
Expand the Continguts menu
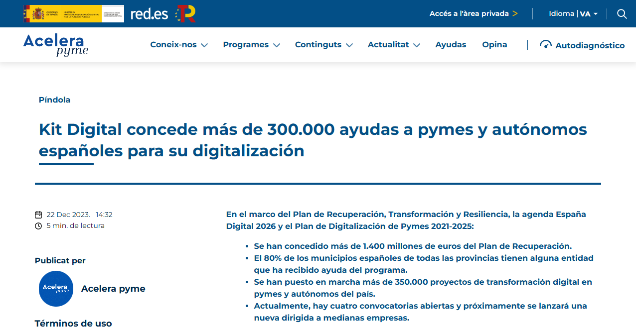[324, 45]
